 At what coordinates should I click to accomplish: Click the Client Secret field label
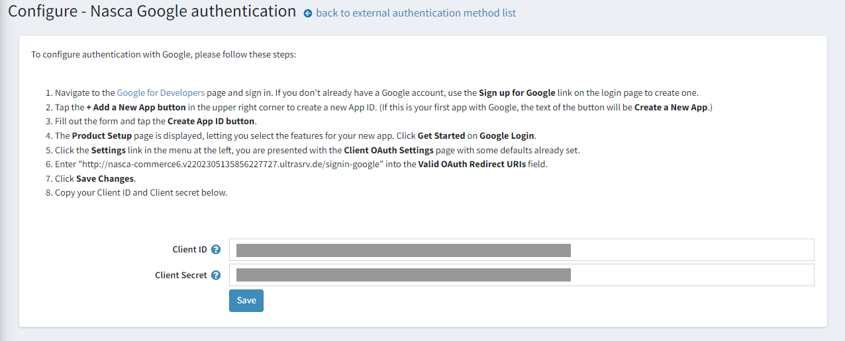tap(181, 275)
